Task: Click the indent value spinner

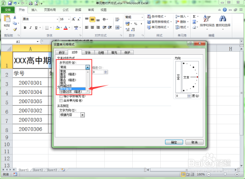Action: point(106,72)
